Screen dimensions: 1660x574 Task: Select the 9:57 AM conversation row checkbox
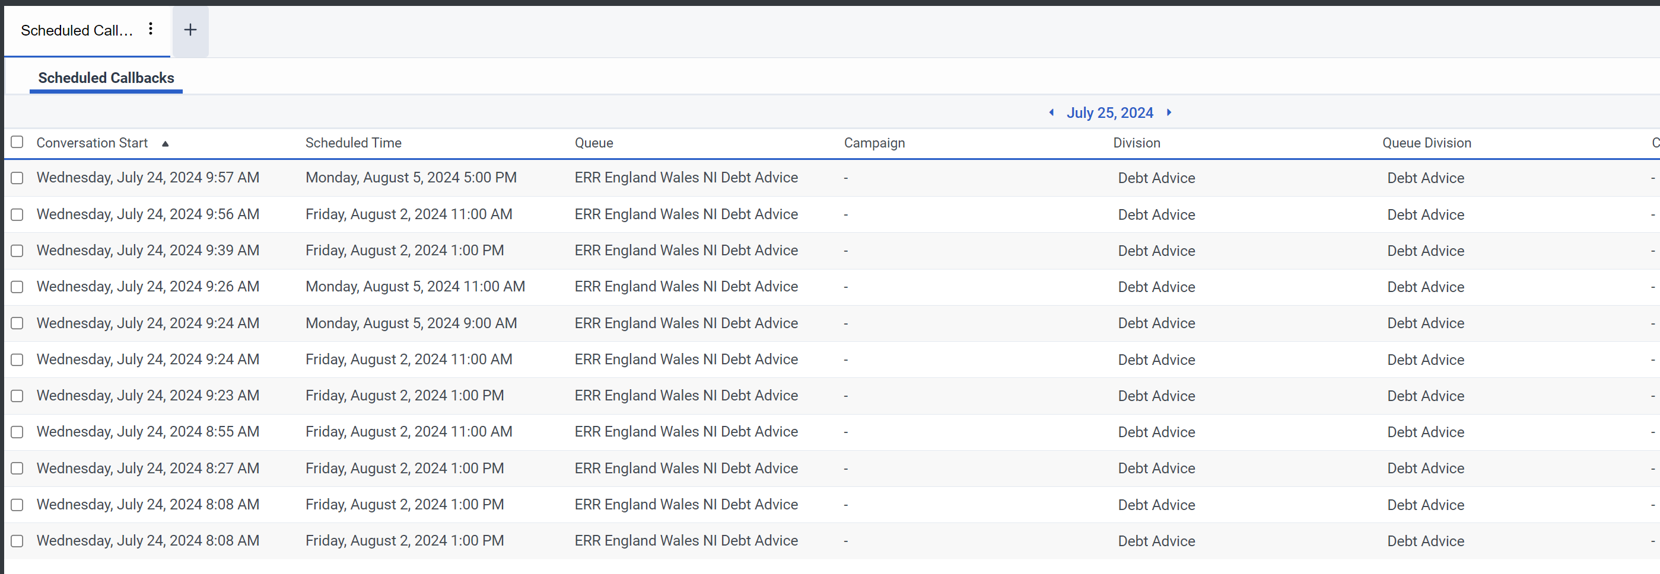(17, 178)
